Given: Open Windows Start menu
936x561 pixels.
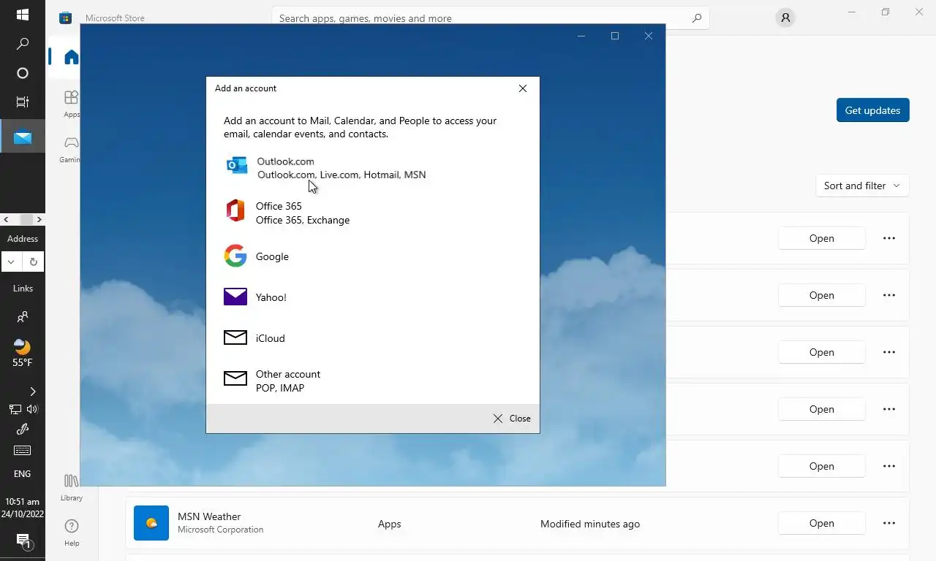Looking at the screenshot, I should pos(23,15).
